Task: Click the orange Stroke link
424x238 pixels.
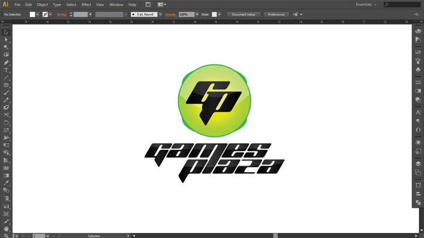Action: 62,14
